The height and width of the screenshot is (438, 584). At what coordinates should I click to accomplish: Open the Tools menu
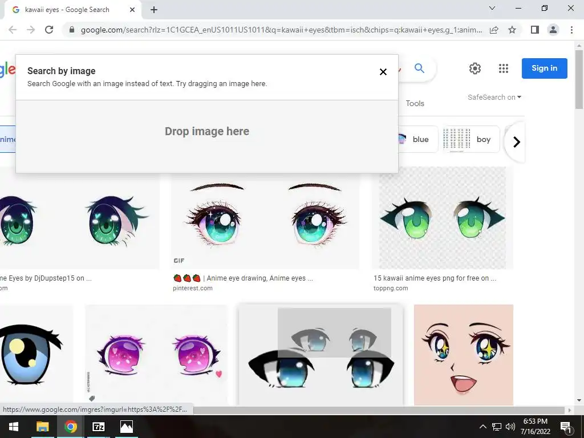click(x=415, y=103)
